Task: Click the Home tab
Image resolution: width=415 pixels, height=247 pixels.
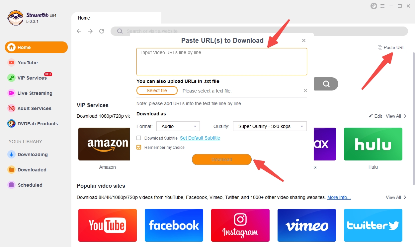Action: tap(116, 18)
